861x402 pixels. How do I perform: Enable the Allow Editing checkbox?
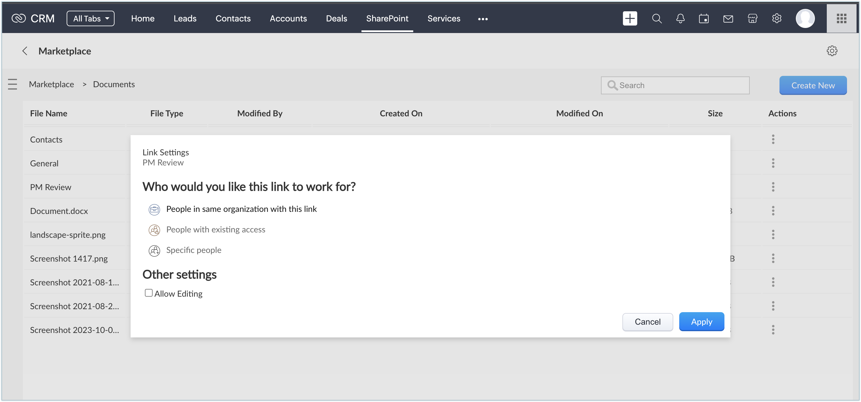(x=149, y=293)
